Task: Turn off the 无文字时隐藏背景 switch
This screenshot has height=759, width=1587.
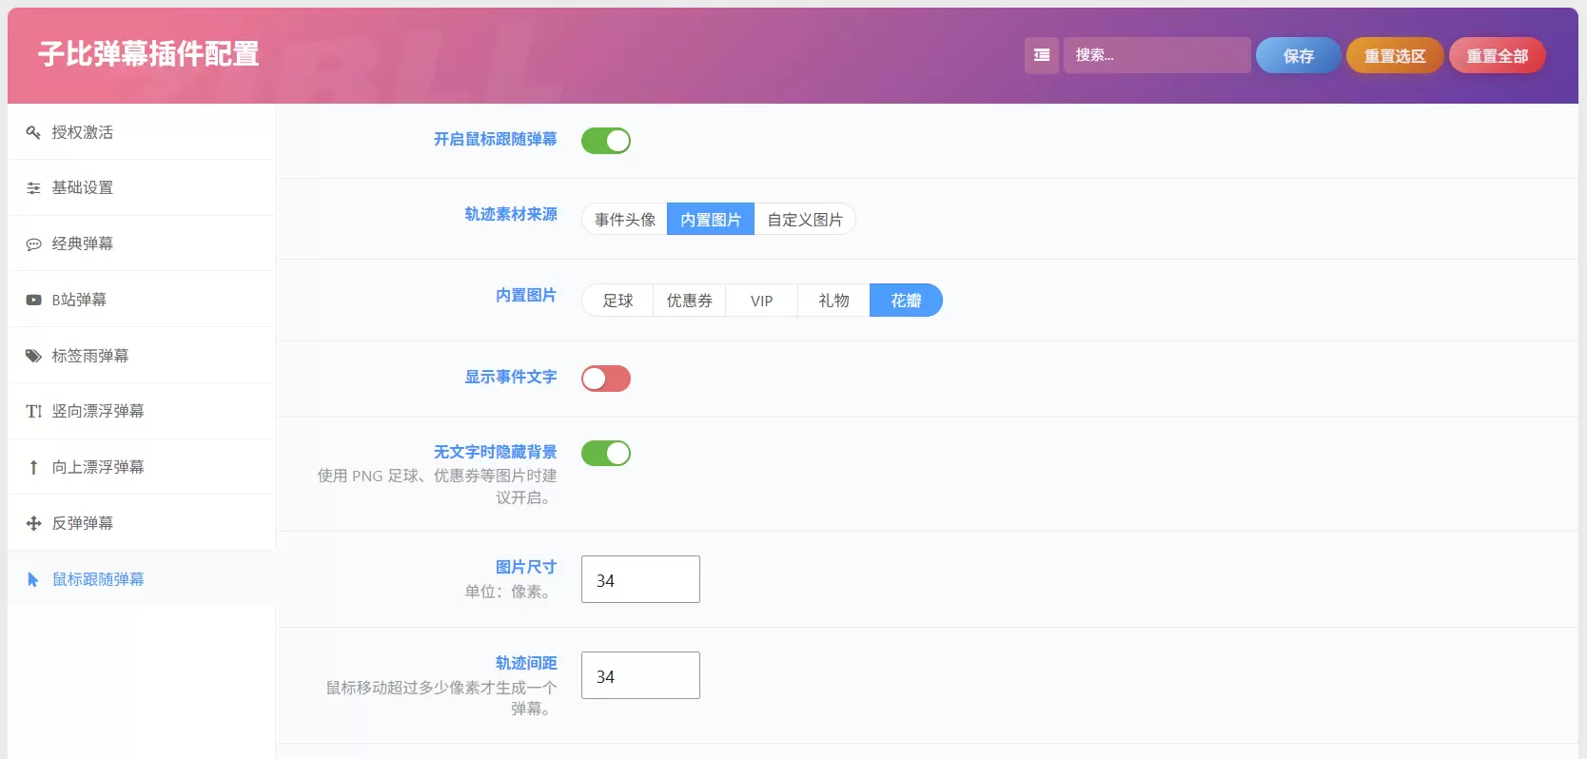Action: [606, 454]
